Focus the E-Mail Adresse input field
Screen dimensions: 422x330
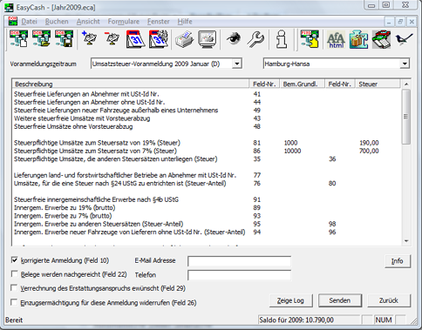click(239, 261)
